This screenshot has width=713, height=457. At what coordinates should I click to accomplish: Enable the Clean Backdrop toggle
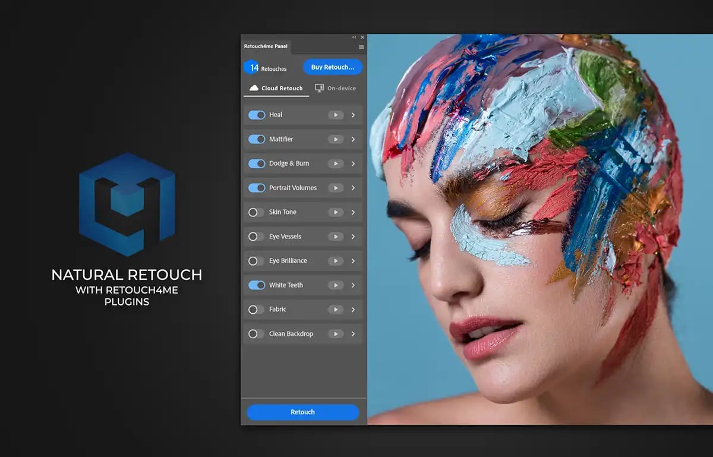(257, 334)
